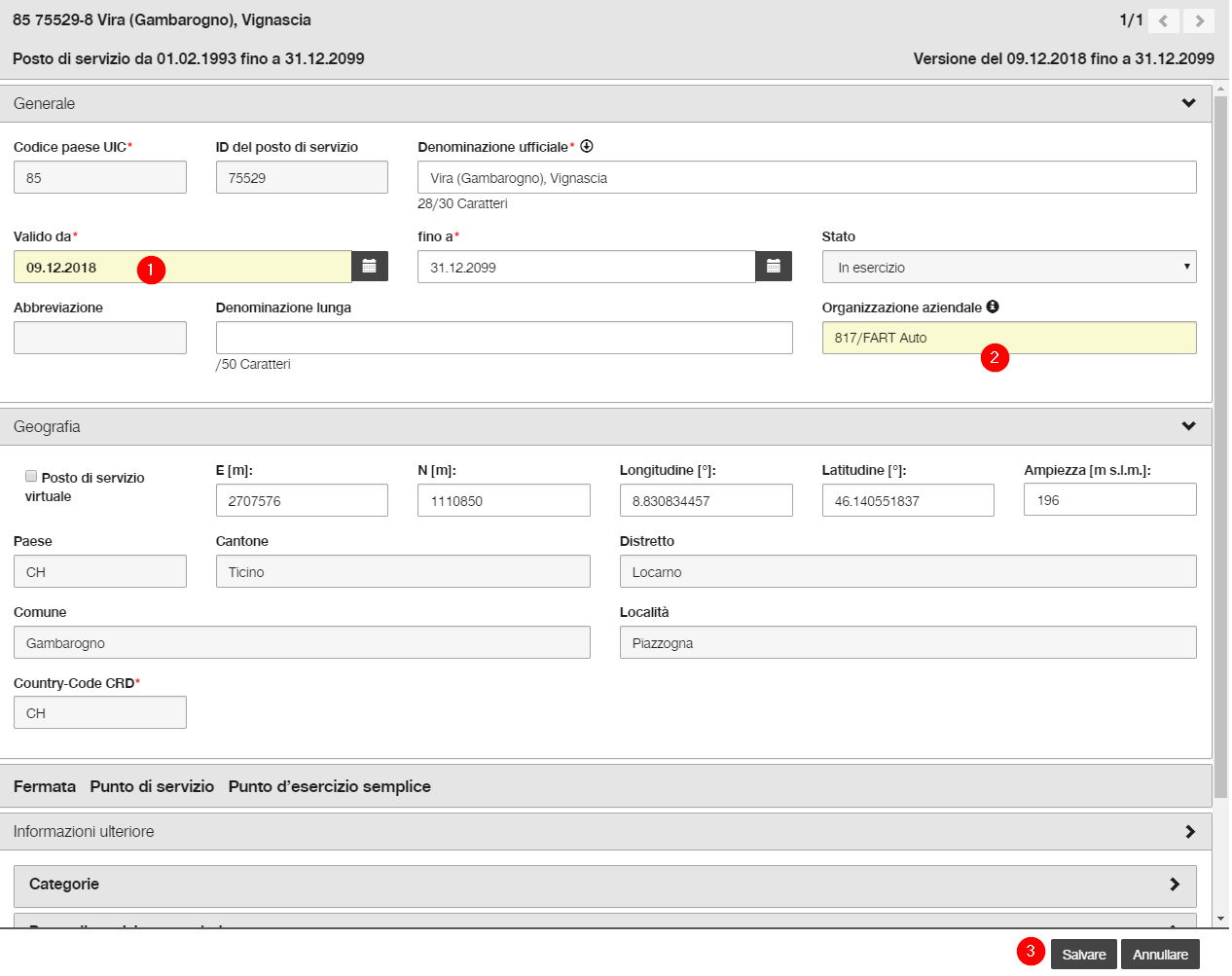Click the Denominazione lunga input field
The width and height of the screenshot is (1232, 976).
pos(504,338)
